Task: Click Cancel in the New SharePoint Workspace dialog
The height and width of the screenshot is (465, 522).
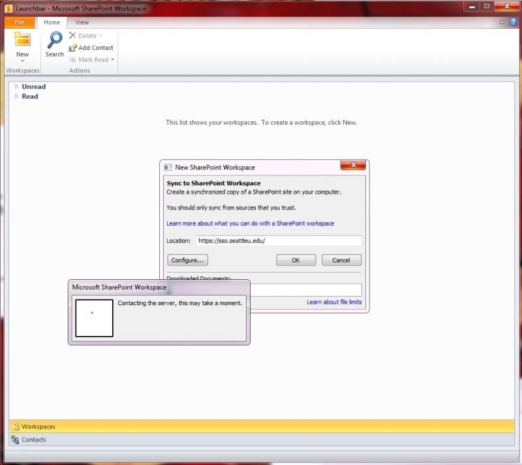Action: pyautogui.click(x=341, y=260)
